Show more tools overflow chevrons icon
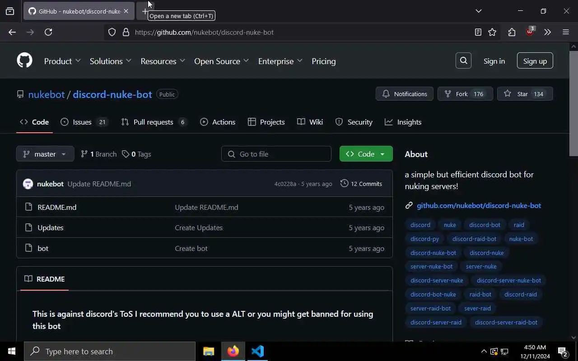 548,32
